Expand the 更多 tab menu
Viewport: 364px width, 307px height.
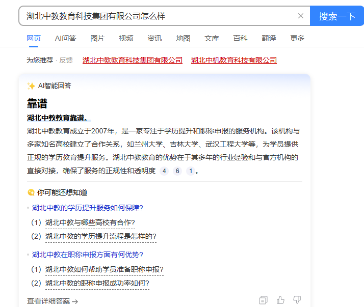[x=297, y=38]
